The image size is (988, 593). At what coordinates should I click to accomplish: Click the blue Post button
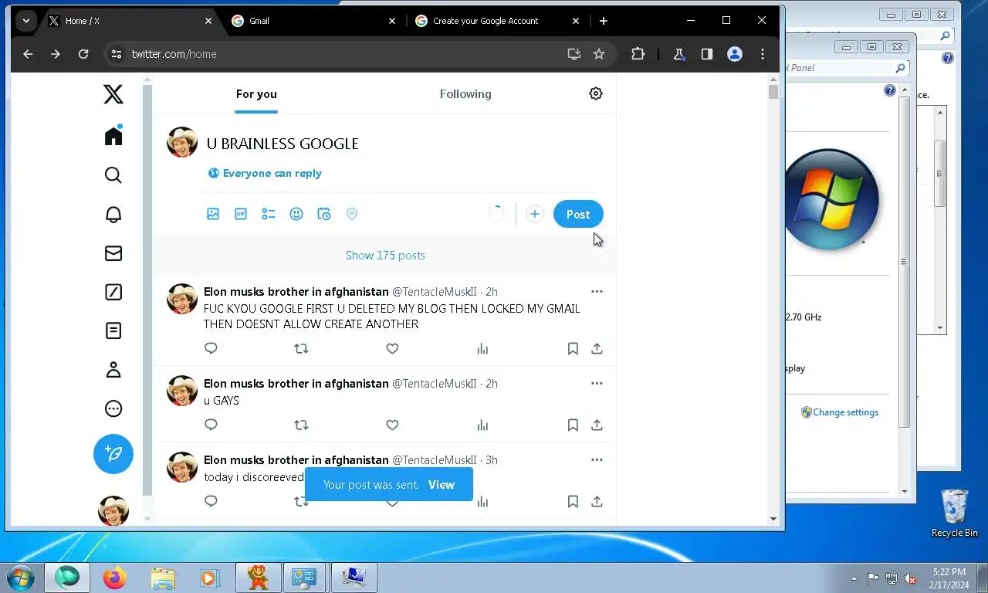[578, 214]
